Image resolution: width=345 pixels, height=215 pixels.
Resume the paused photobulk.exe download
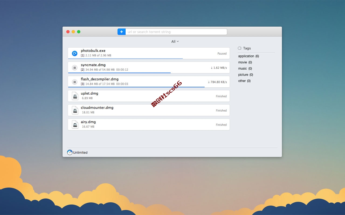coord(75,53)
